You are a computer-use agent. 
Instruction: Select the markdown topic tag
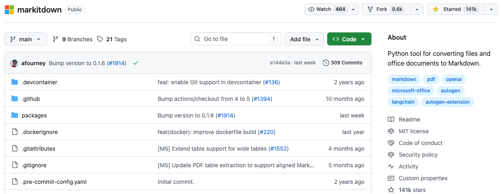404,79
